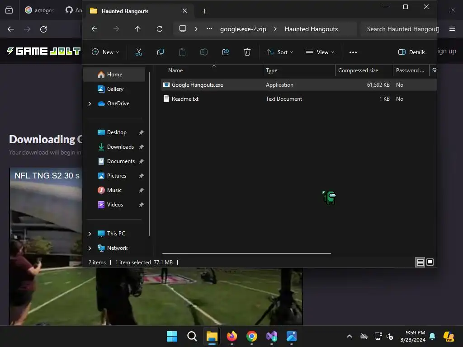Click the Rename icon in toolbar

pos(204,52)
